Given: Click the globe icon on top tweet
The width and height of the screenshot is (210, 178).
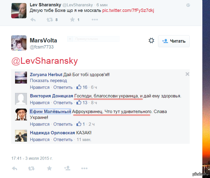Looking at the screenshot, I should [x=188, y=5].
